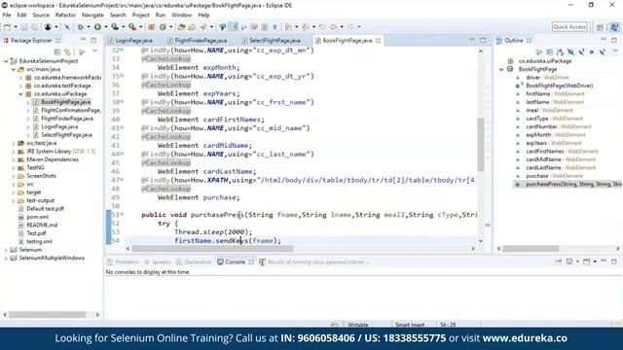623x350 pixels.
Task: Close the BookFlightPage.java tab
Action: (x=379, y=41)
